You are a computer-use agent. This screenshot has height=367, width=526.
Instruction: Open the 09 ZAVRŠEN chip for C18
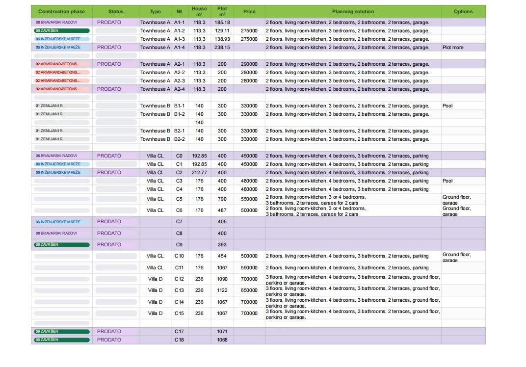[62, 340]
